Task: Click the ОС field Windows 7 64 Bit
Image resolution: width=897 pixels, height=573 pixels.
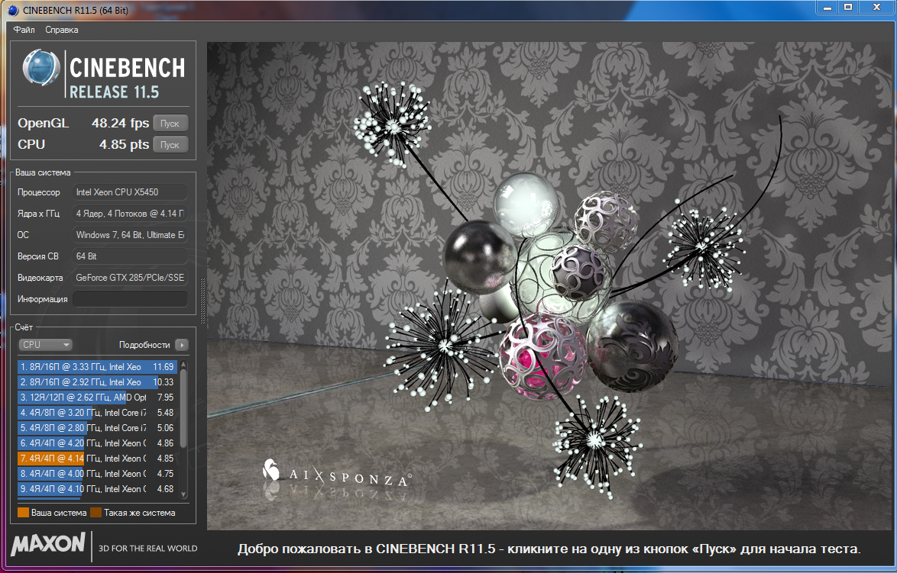Action: click(x=131, y=235)
